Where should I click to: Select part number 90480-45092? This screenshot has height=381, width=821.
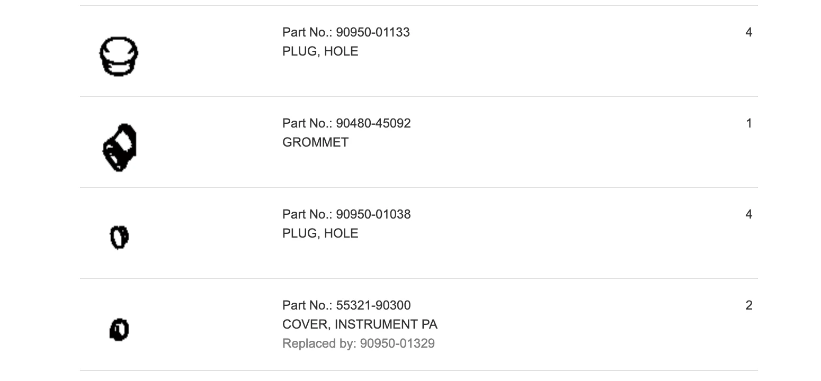point(373,123)
